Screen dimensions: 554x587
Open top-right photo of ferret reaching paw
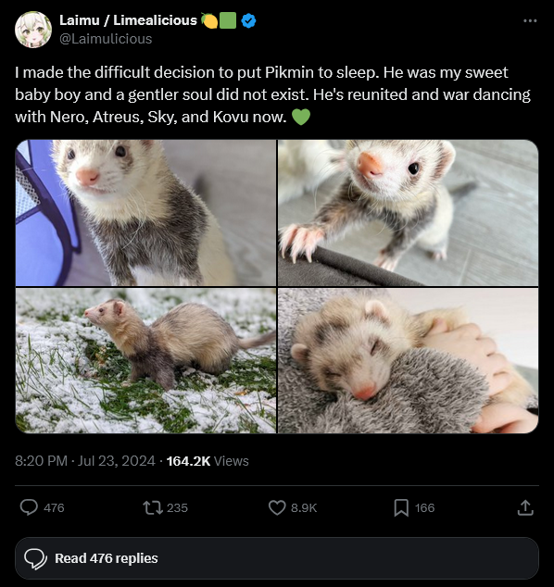[x=409, y=213]
